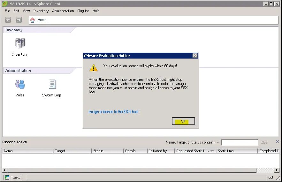The width and height of the screenshot is (282, 182).
Task: Open the Roles administration icon
Action: (20, 84)
